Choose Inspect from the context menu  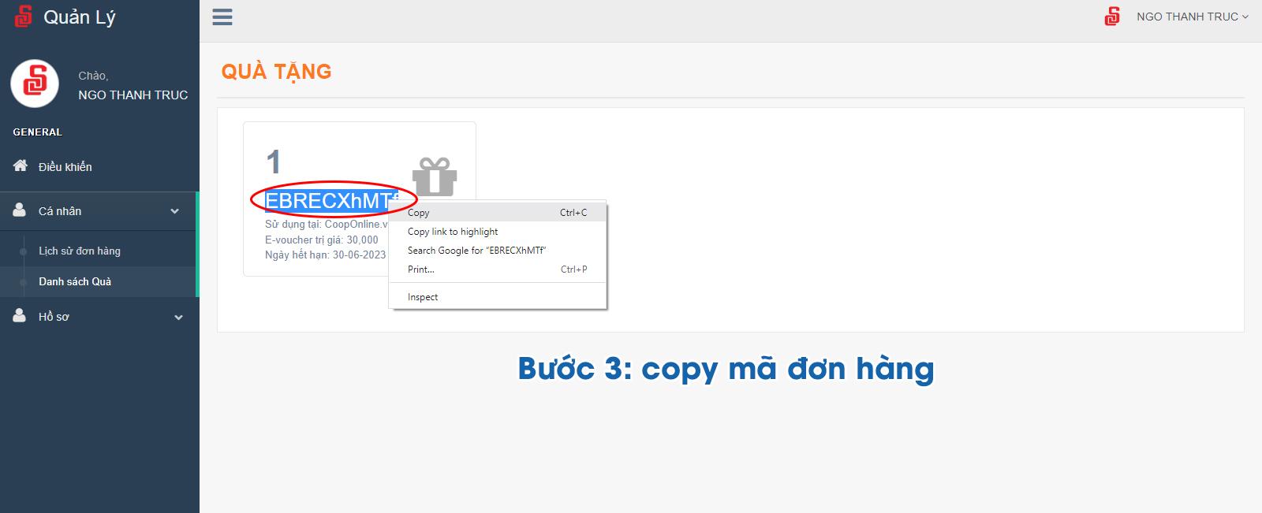pos(498,296)
